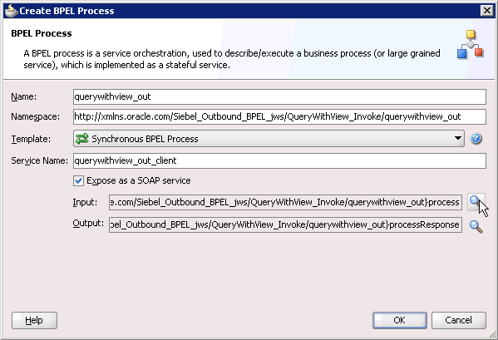498x340 pixels.
Task: Uncheck Expose as a SOAP service
Action: coord(78,180)
